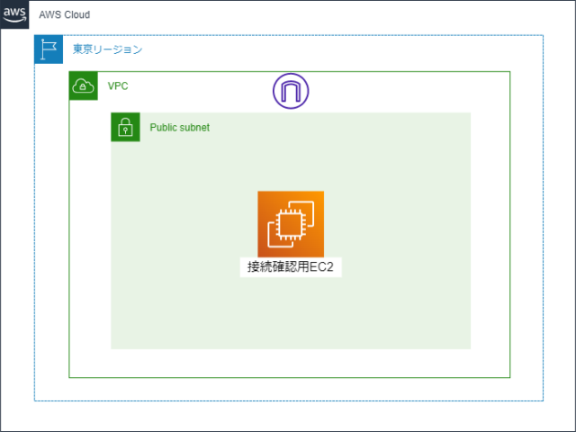Click white space in region below VPC
576x432 pixels.
(290, 390)
